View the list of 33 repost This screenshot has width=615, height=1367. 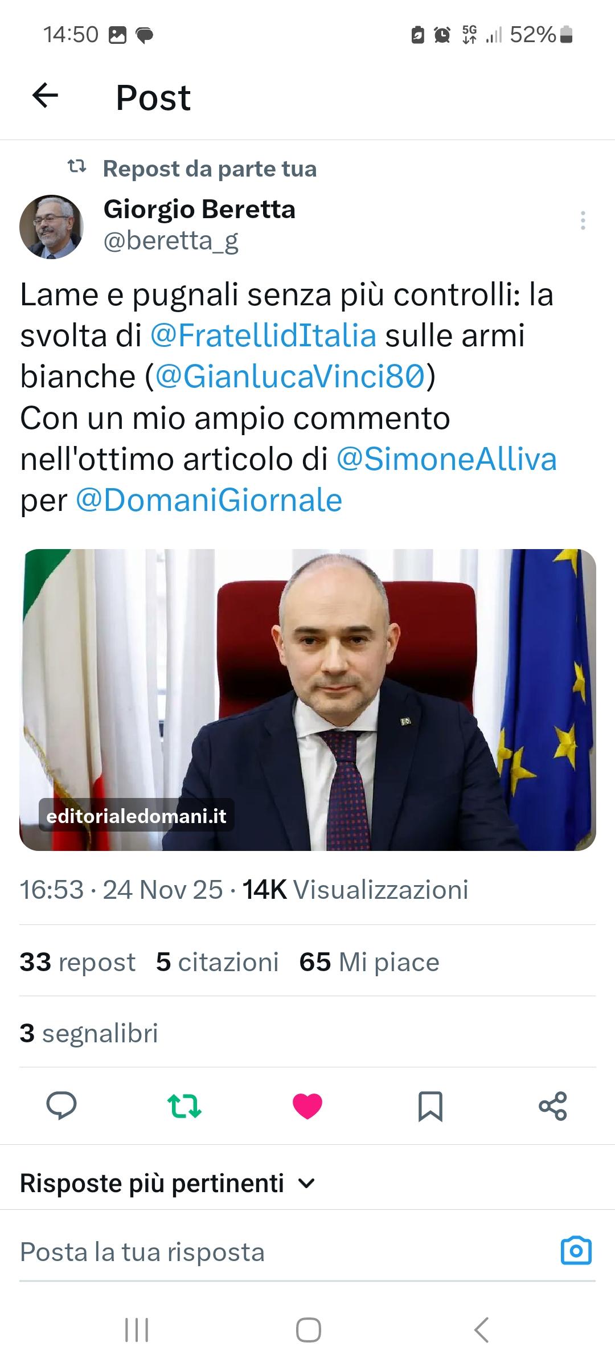[77, 962]
